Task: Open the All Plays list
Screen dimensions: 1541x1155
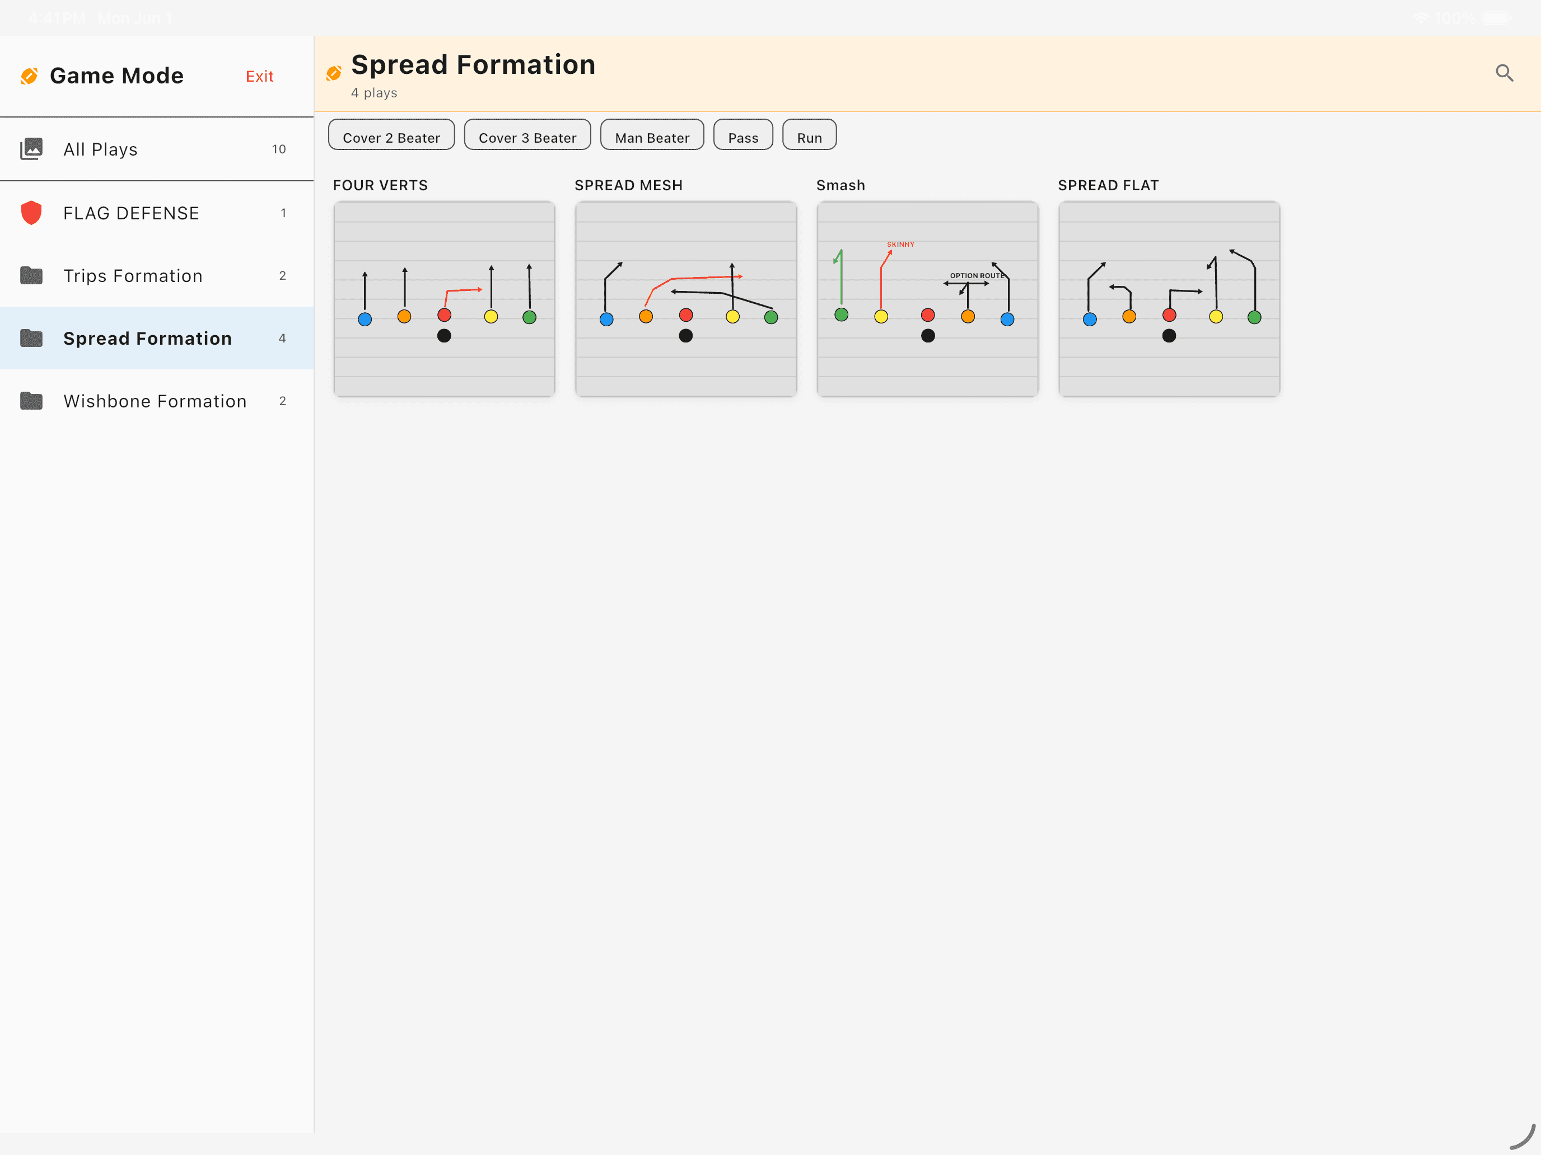Action: [157, 149]
